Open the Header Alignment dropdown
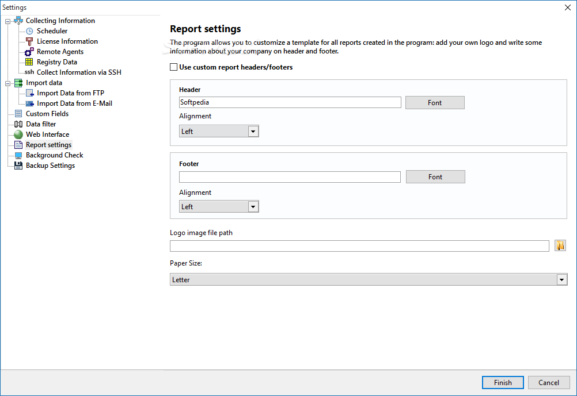 [x=219, y=131]
